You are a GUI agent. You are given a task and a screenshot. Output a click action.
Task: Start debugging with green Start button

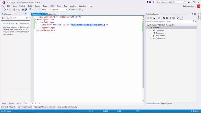coord(72,10)
